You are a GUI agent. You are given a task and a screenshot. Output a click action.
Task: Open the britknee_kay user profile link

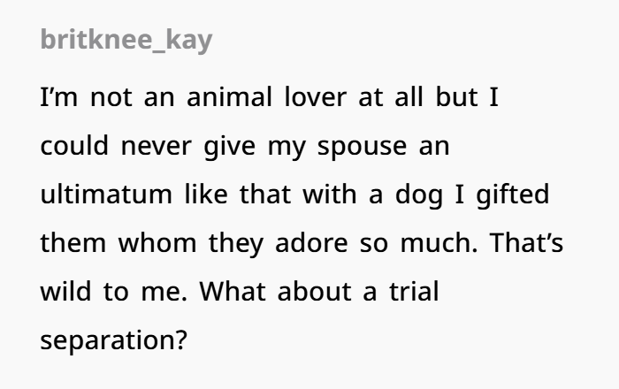coord(126,41)
